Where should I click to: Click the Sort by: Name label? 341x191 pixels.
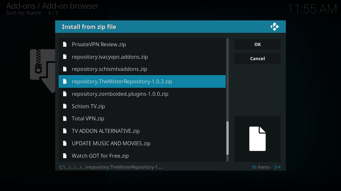[24, 13]
